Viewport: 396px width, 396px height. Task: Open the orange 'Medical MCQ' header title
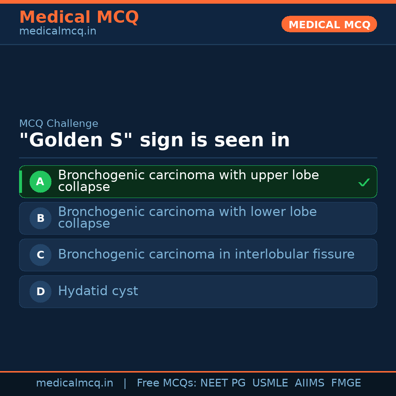(x=79, y=17)
